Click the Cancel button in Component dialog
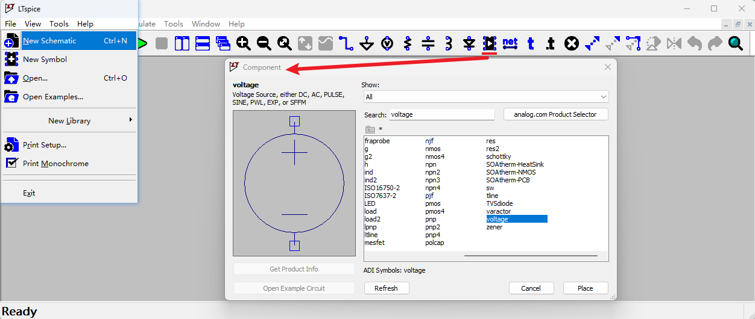Viewport: 755px width, 319px height. click(x=531, y=288)
